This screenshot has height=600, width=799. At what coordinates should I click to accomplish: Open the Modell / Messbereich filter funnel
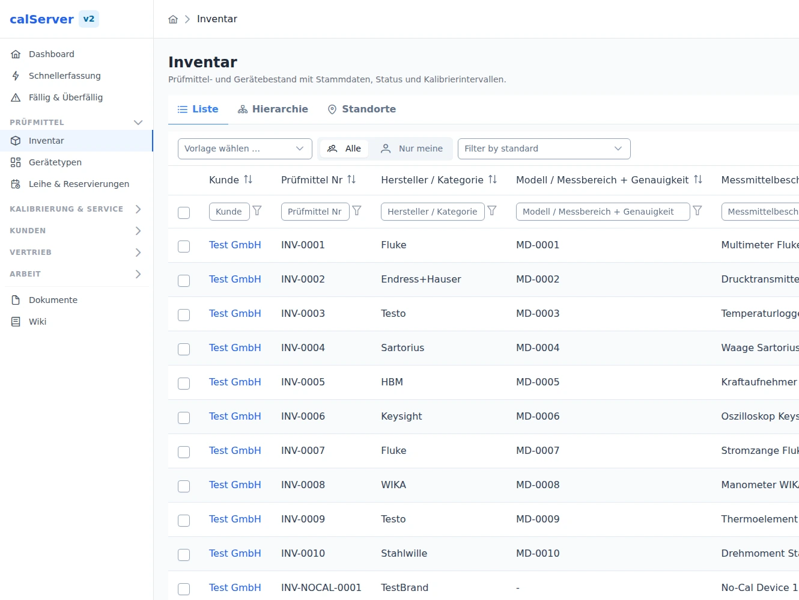click(697, 211)
